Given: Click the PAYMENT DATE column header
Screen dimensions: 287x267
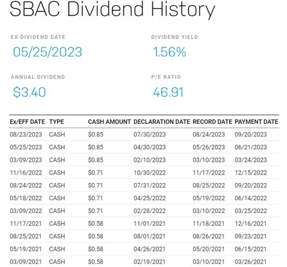Looking at the screenshot, I should tap(256, 122).
